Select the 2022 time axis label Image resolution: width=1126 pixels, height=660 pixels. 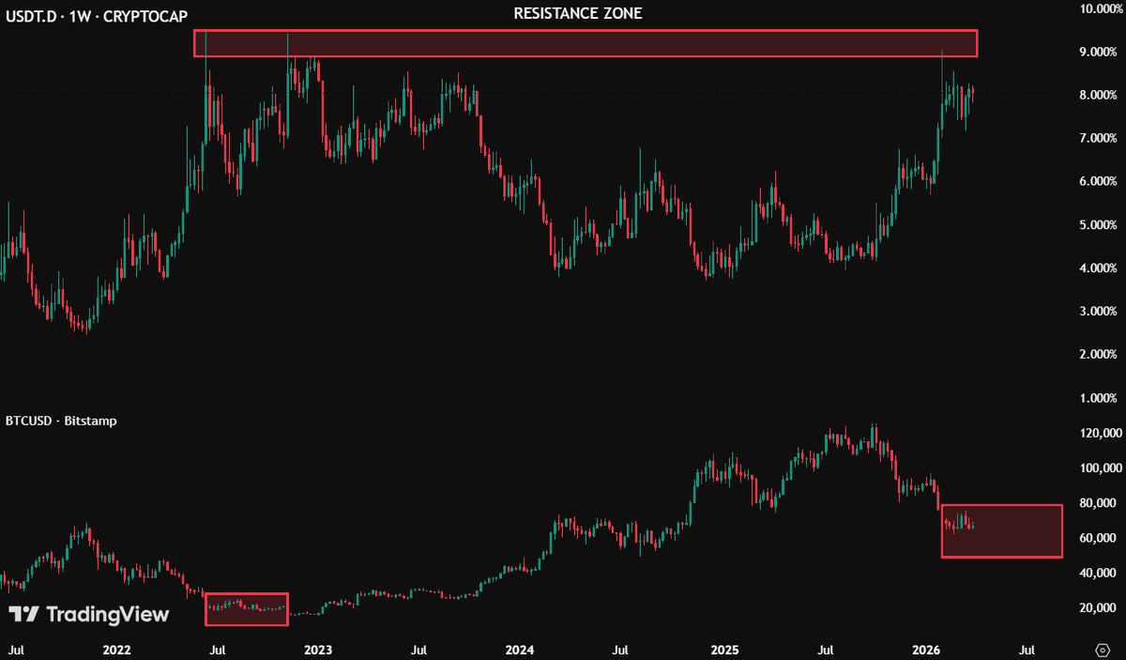pos(116,650)
